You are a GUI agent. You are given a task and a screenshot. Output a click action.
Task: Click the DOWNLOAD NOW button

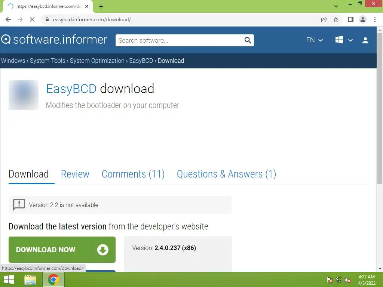pyautogui.click(x=62, y=250)
